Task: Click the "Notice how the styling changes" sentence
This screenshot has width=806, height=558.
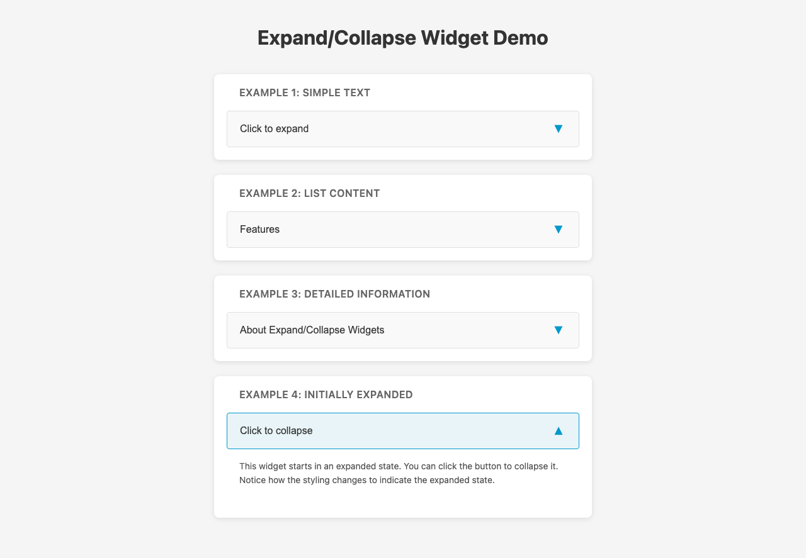Action: point(367,481)
